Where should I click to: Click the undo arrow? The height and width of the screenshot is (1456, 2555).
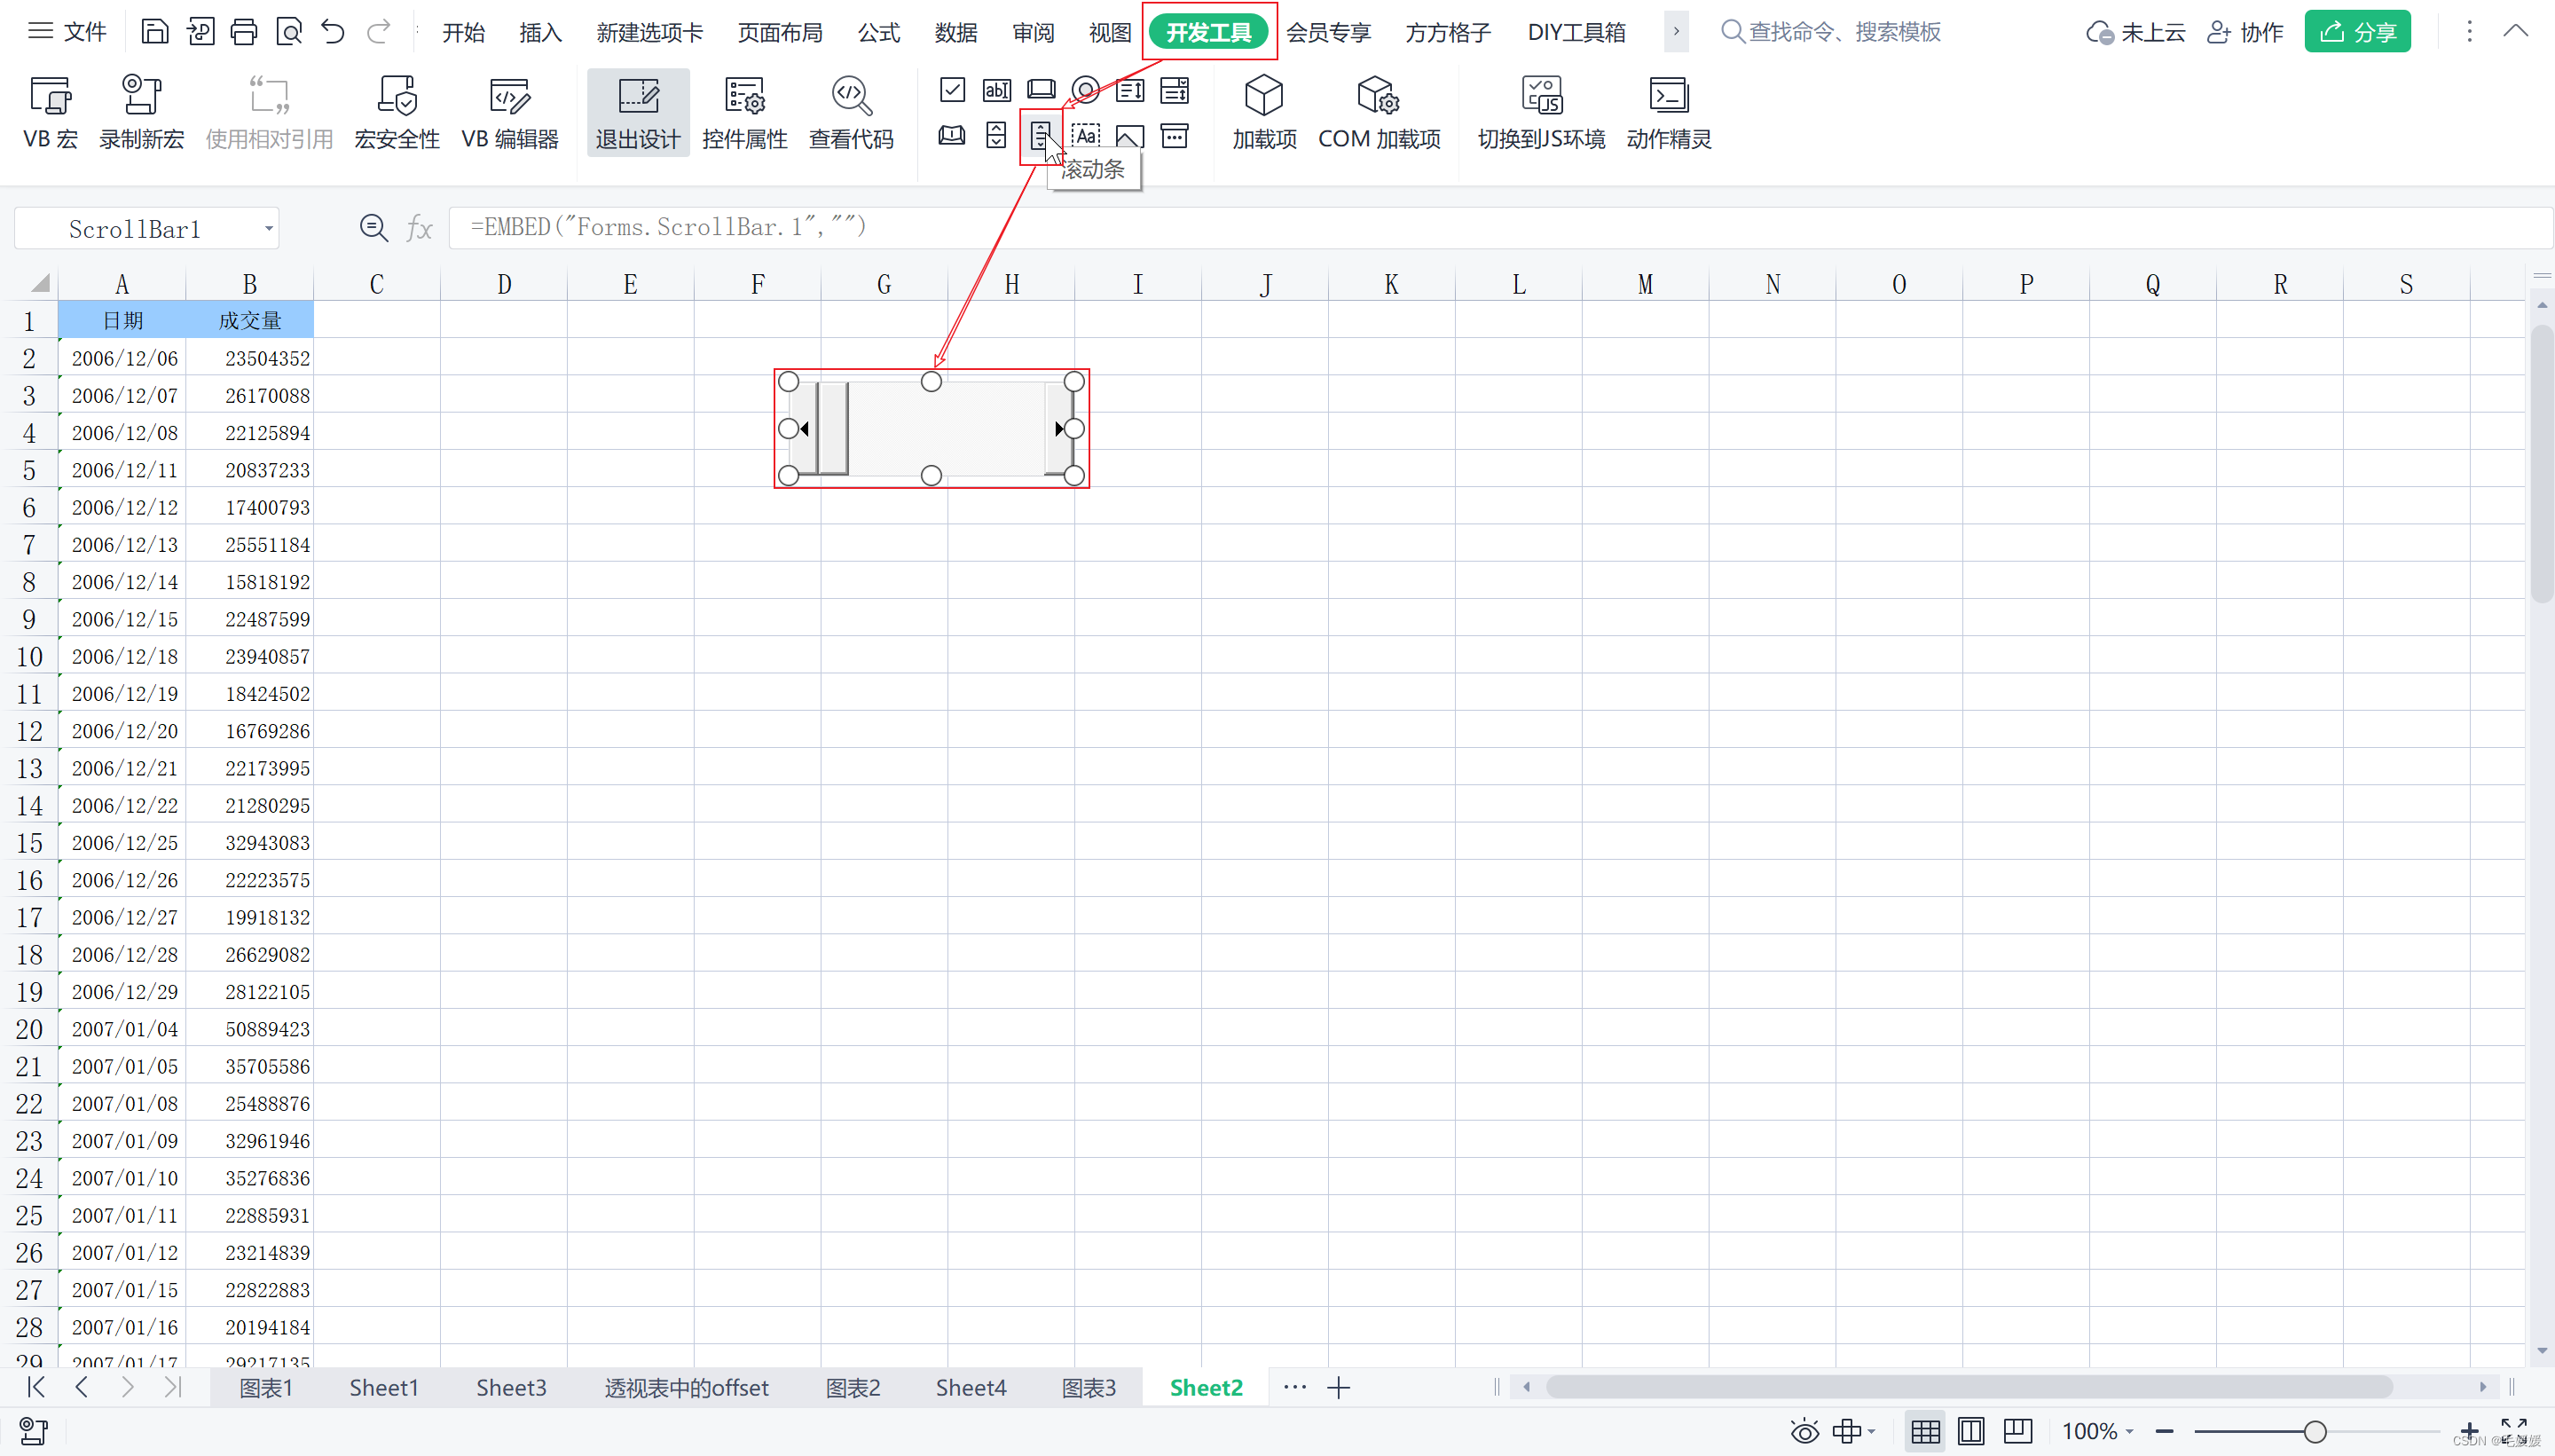click(x=333, y=32)
